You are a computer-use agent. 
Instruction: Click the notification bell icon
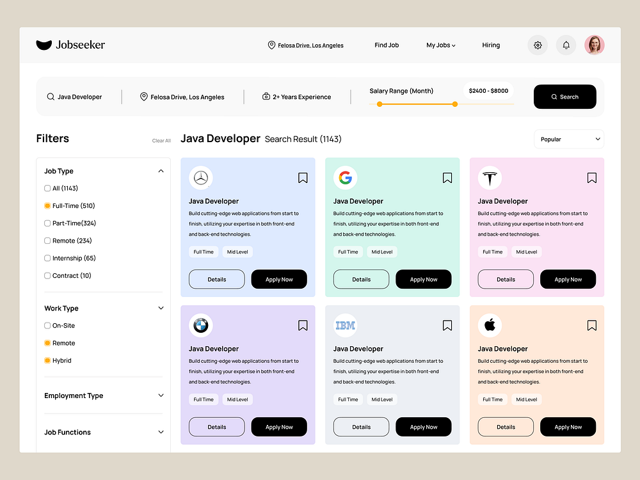pyautogui.click(x=566, y=45)
